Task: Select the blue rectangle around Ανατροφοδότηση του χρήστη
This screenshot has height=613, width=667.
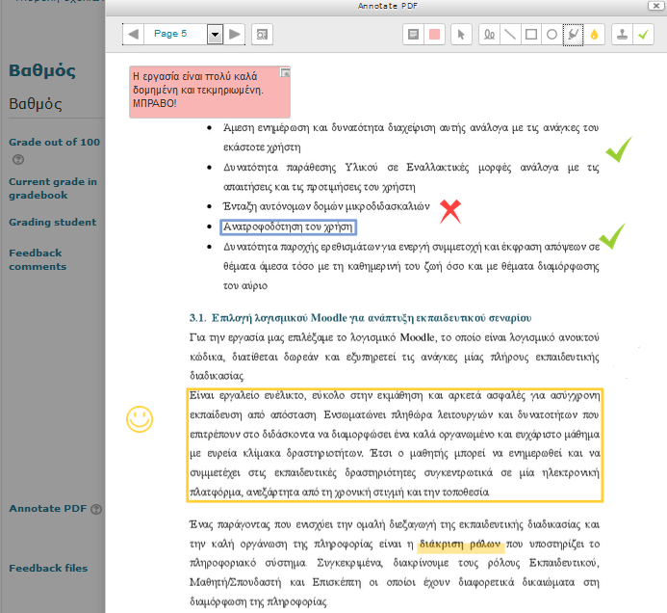Action: click(x=288, y=227)
